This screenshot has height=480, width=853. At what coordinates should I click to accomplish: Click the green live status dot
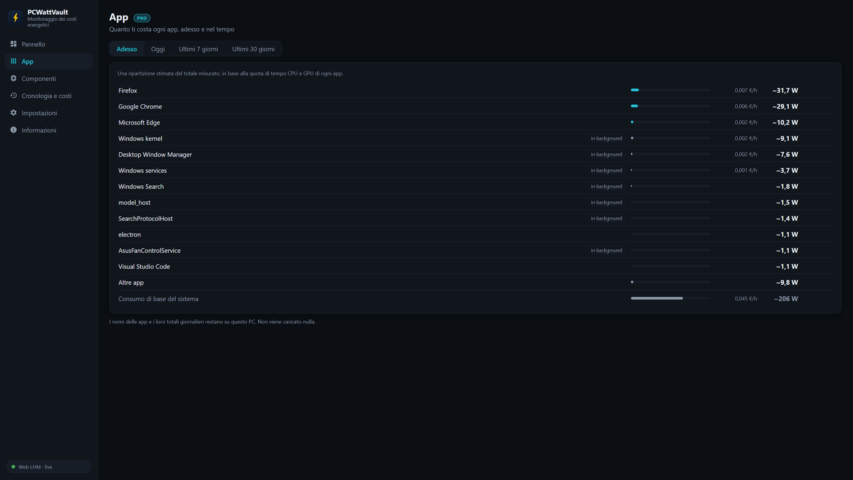[13, 467]
